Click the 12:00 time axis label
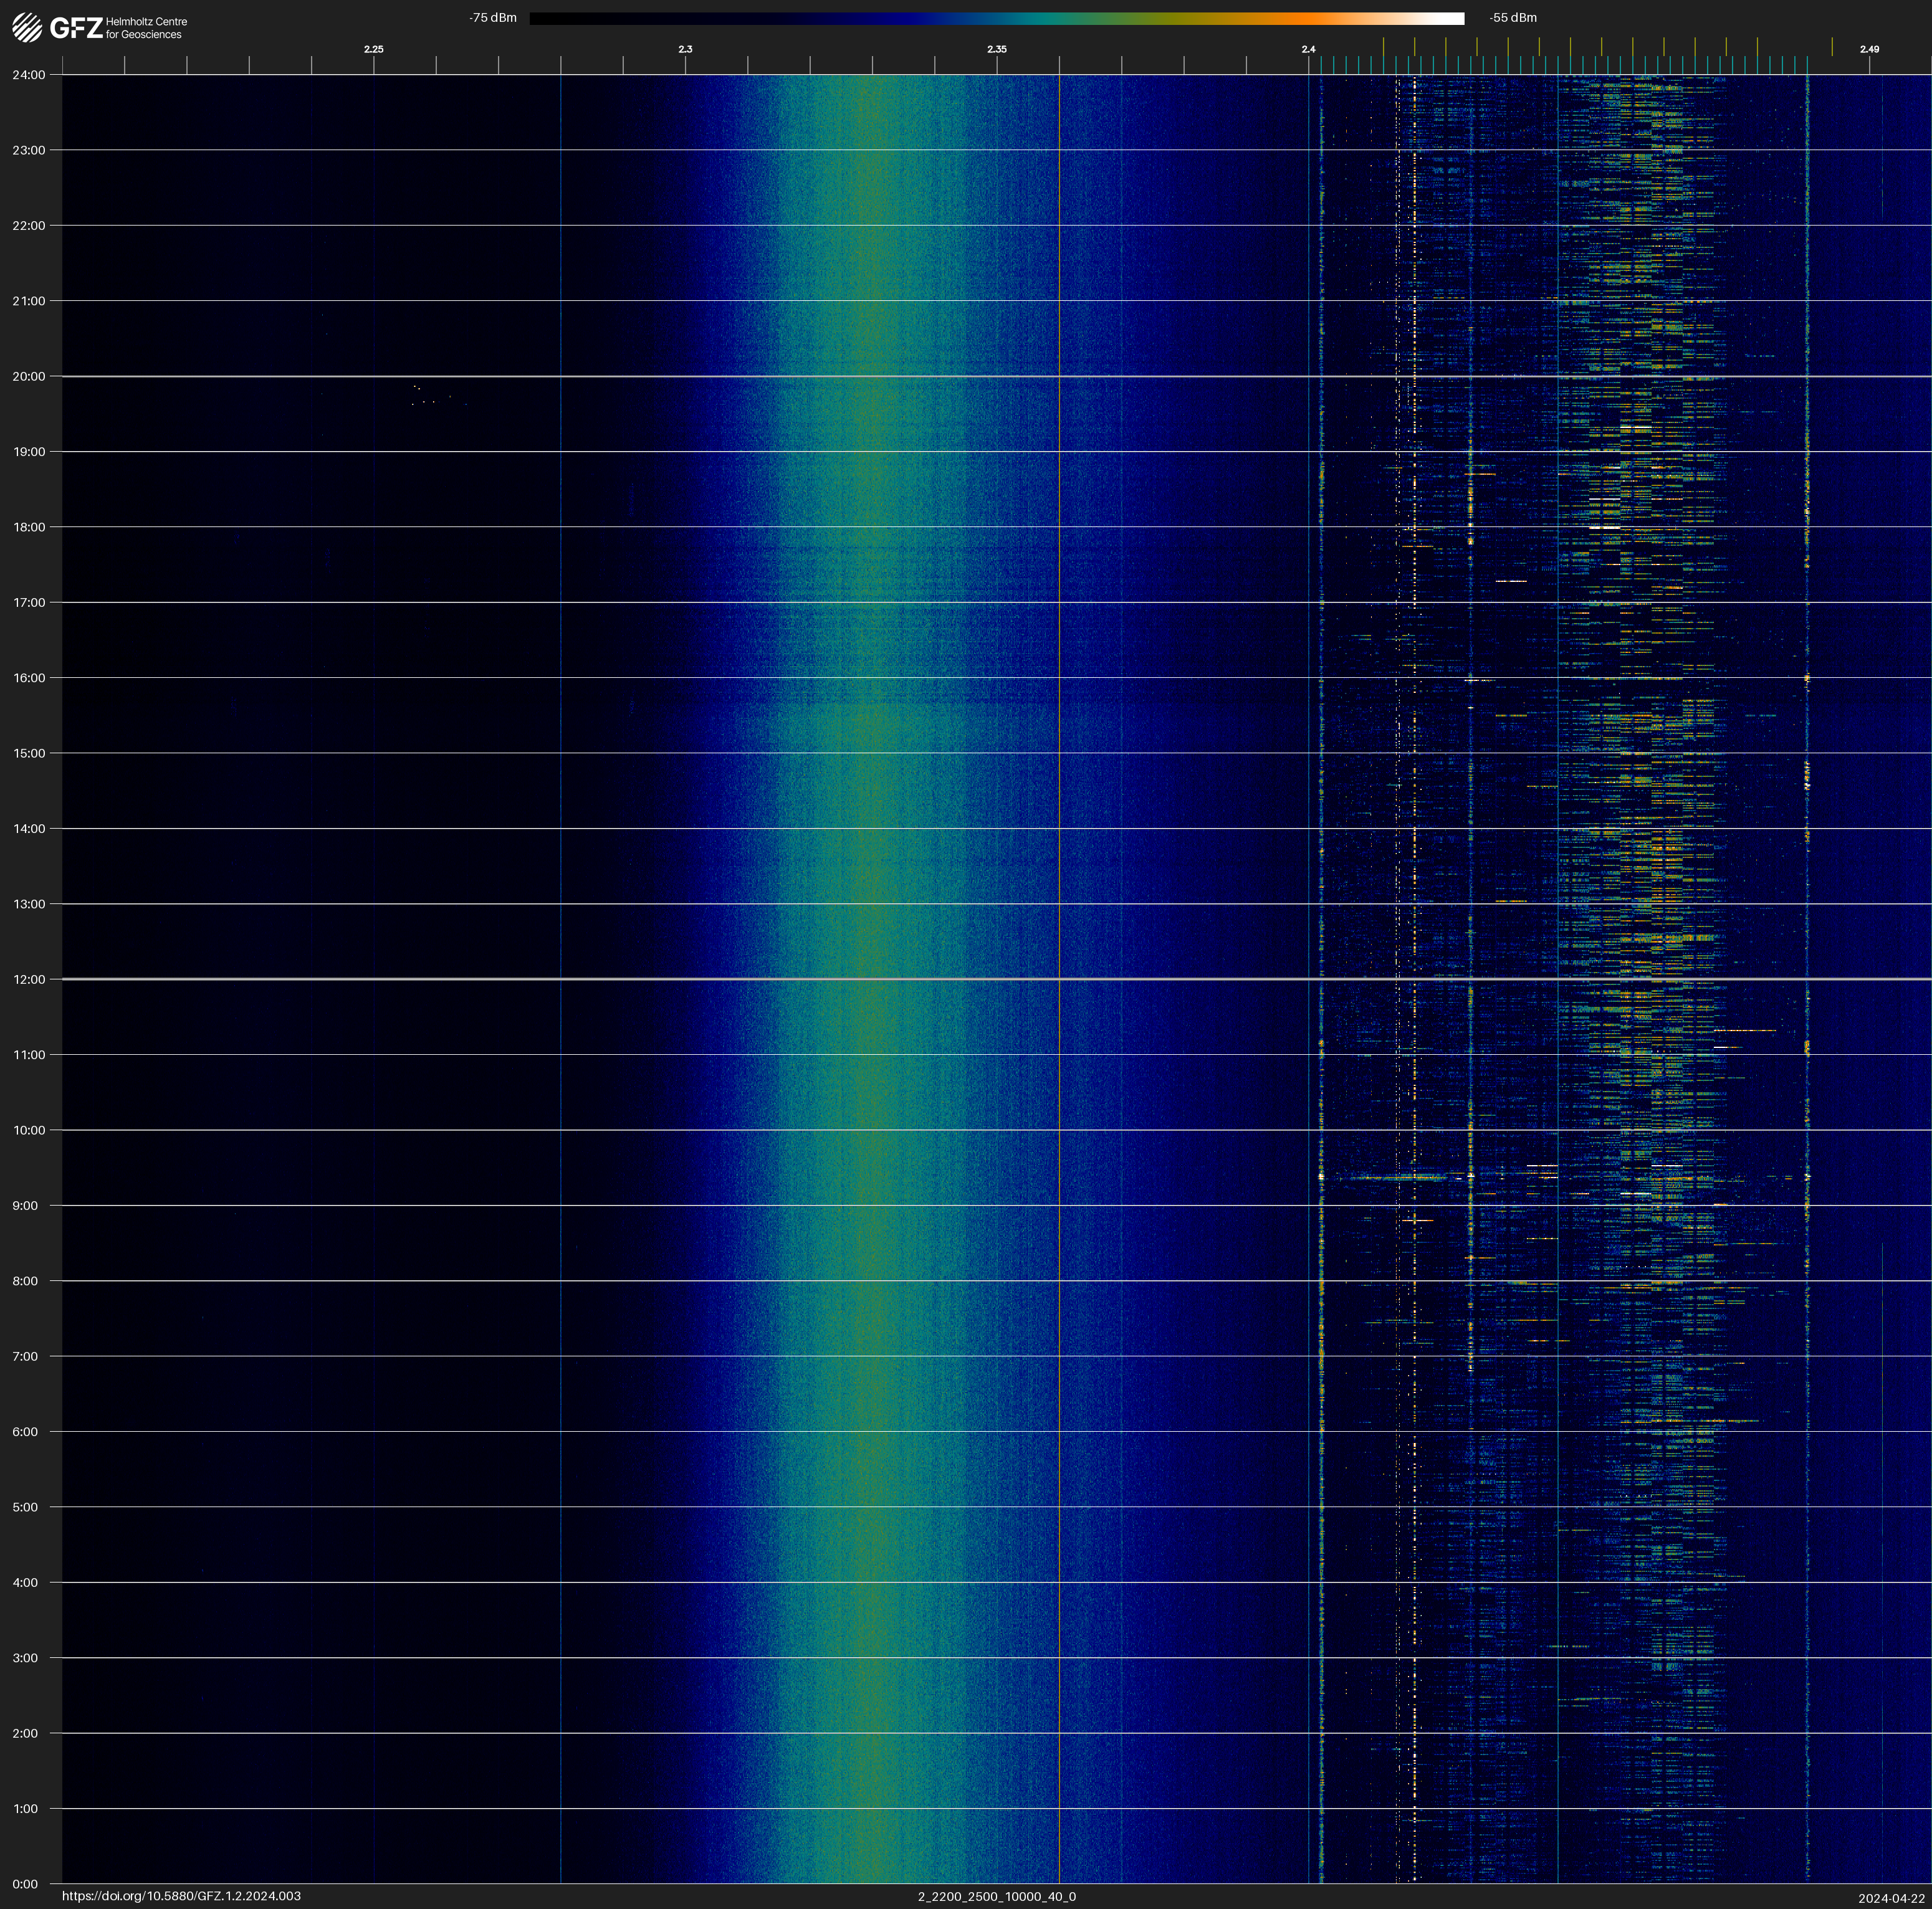1932x1909 pixels. pyautogui.click(x=29, y=979)
